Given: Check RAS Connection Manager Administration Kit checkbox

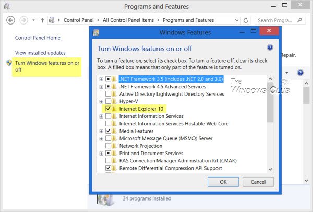Looking at the screenshot, I should pos(108,160).
